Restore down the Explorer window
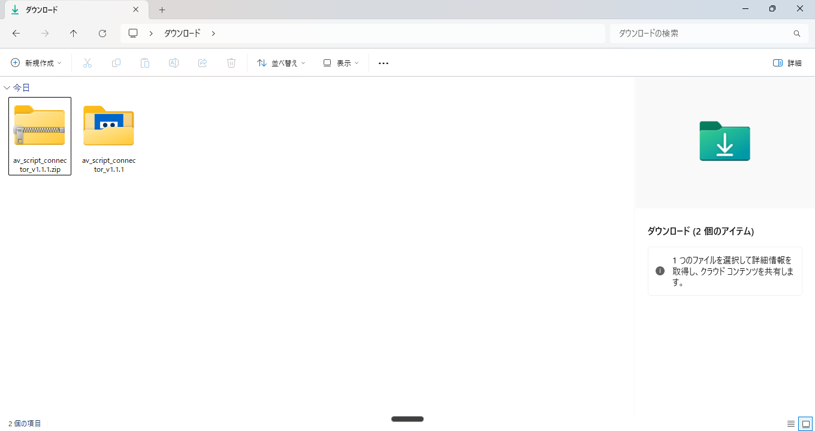 point(772,9)
